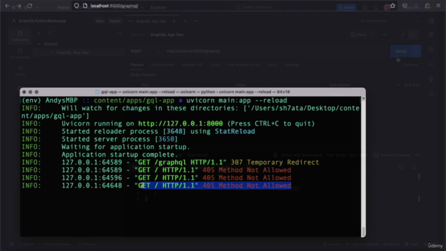Open the Cookies link under Send

(410, 65)
